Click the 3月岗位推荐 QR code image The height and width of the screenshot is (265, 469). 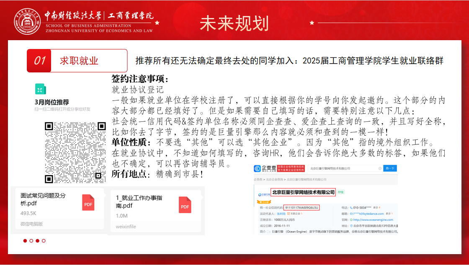point(75,152)
